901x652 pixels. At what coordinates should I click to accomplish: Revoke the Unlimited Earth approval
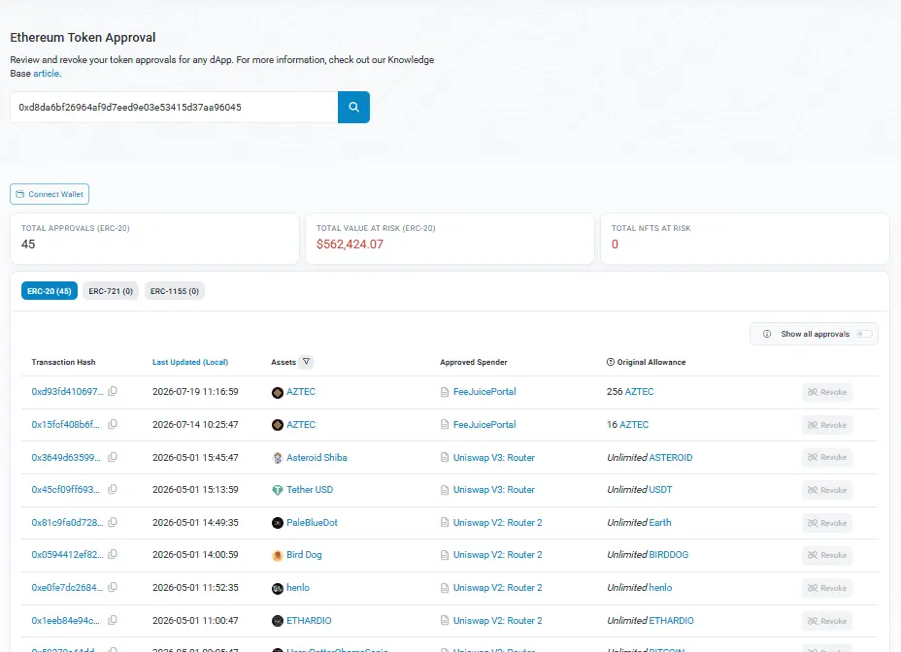click(x=827, y=523)
